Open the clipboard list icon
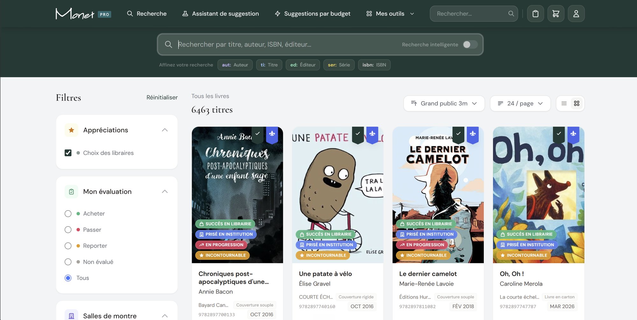The height and width of the screenshot is (320, 637). point(535,14)
